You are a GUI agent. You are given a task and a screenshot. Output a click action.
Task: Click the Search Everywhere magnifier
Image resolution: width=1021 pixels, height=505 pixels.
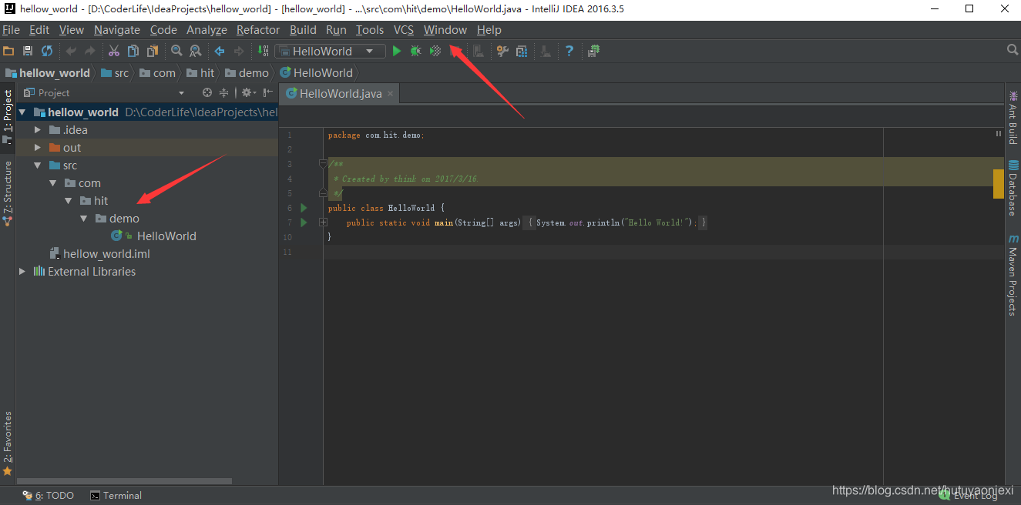pos(1013,50)
